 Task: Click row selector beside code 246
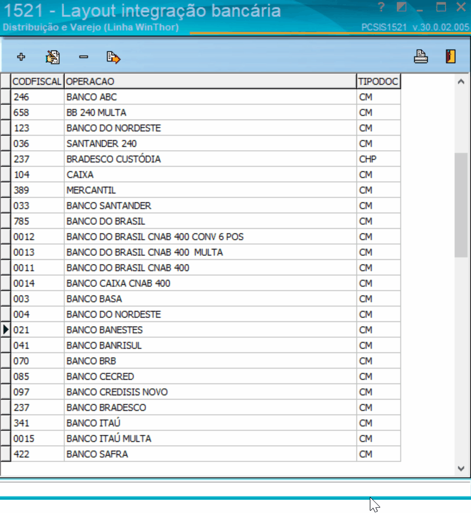6,97
